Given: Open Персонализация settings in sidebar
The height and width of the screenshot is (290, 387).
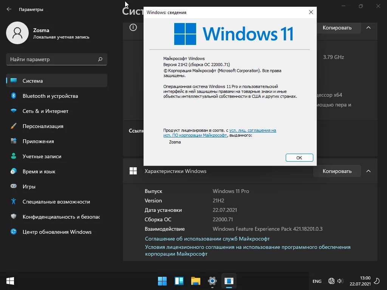Looking at the screenshot, I should pyautogui.click(x=45, y=126).
